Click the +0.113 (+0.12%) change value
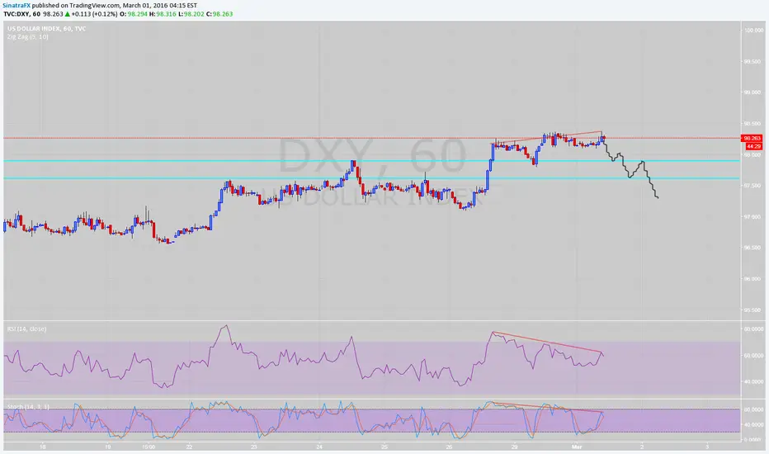The height and width of the screenshot is (454, 769). [94, 14]
